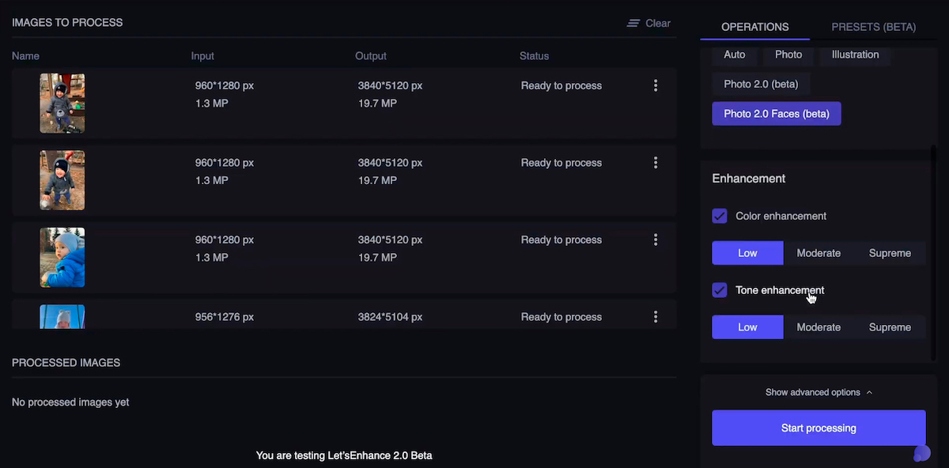Toggle the Color enhancement checkbox

(x=720, y=216)
